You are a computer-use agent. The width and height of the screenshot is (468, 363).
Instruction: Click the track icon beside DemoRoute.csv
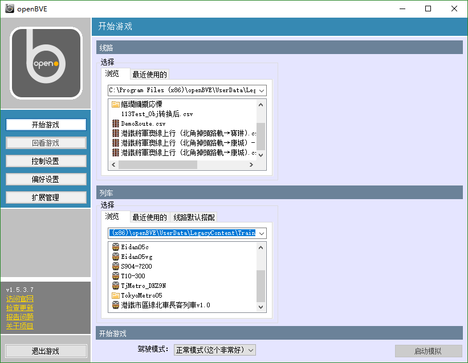tap(116, 123)
